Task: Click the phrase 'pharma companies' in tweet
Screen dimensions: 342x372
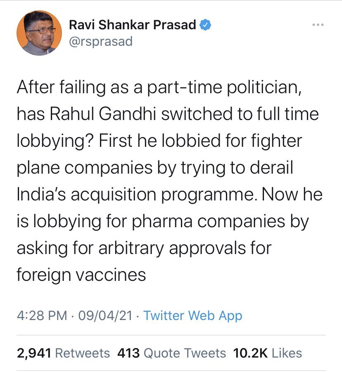Action: pos(204,221)
